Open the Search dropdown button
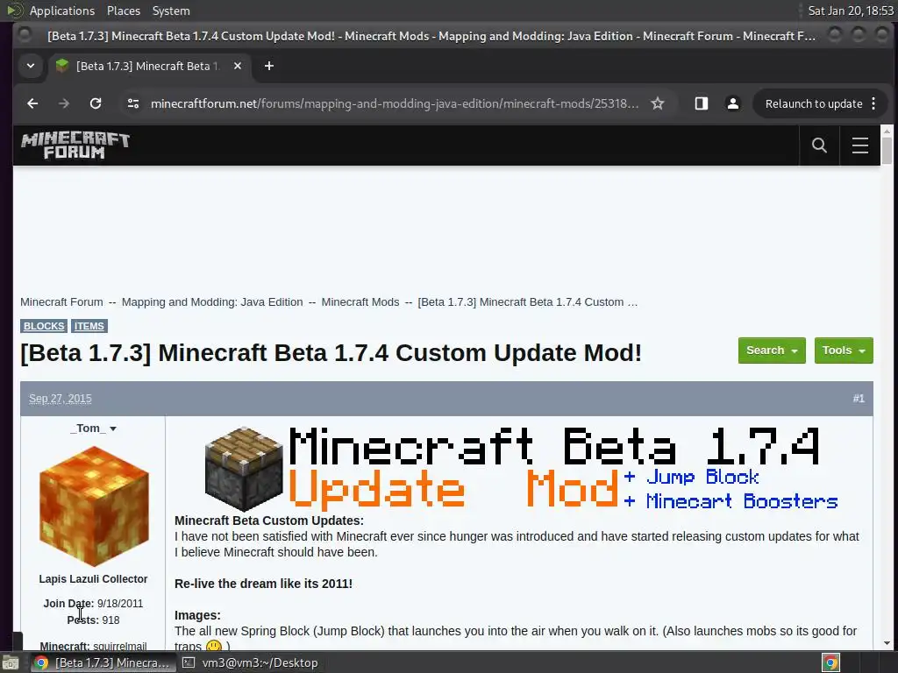This screenshot has height=673, width=898. coord(772,351)
